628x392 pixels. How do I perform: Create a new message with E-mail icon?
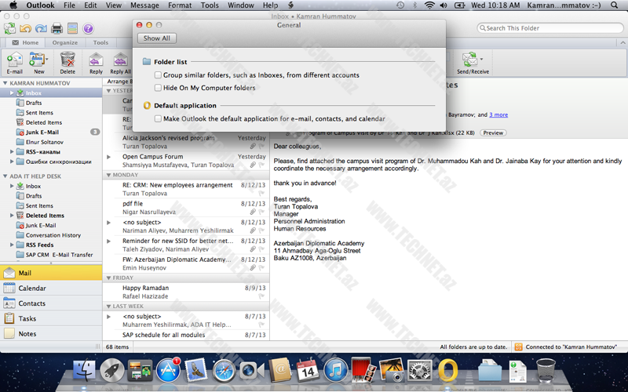click(x=14, y=60)
